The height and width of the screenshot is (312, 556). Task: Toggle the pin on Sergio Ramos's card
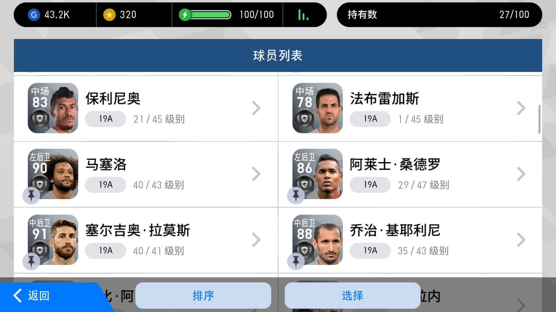[31, 261]
